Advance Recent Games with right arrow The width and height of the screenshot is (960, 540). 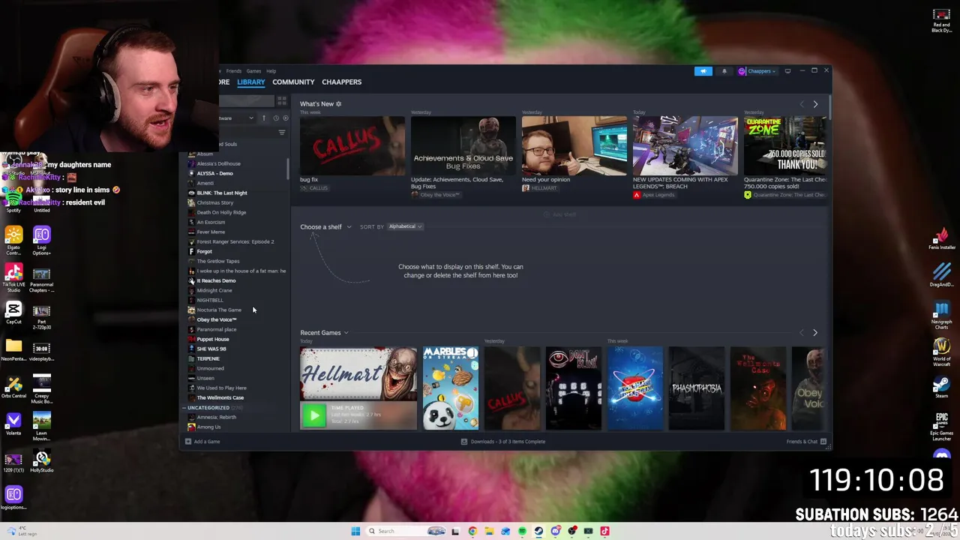click(815, 332)
